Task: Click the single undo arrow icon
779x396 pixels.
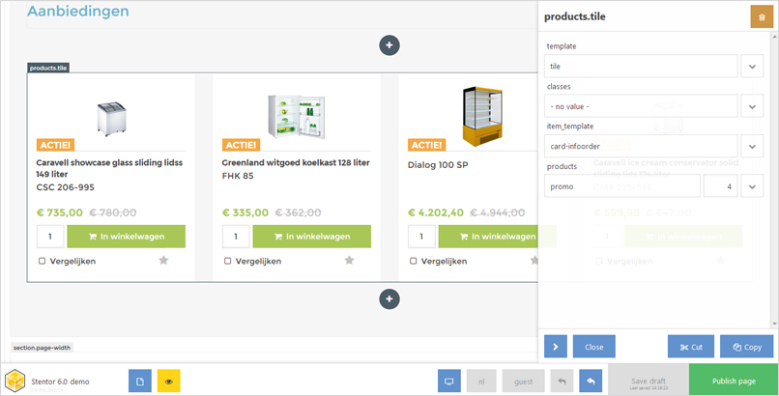Action: pyautogui.click(x=562, y=382)
